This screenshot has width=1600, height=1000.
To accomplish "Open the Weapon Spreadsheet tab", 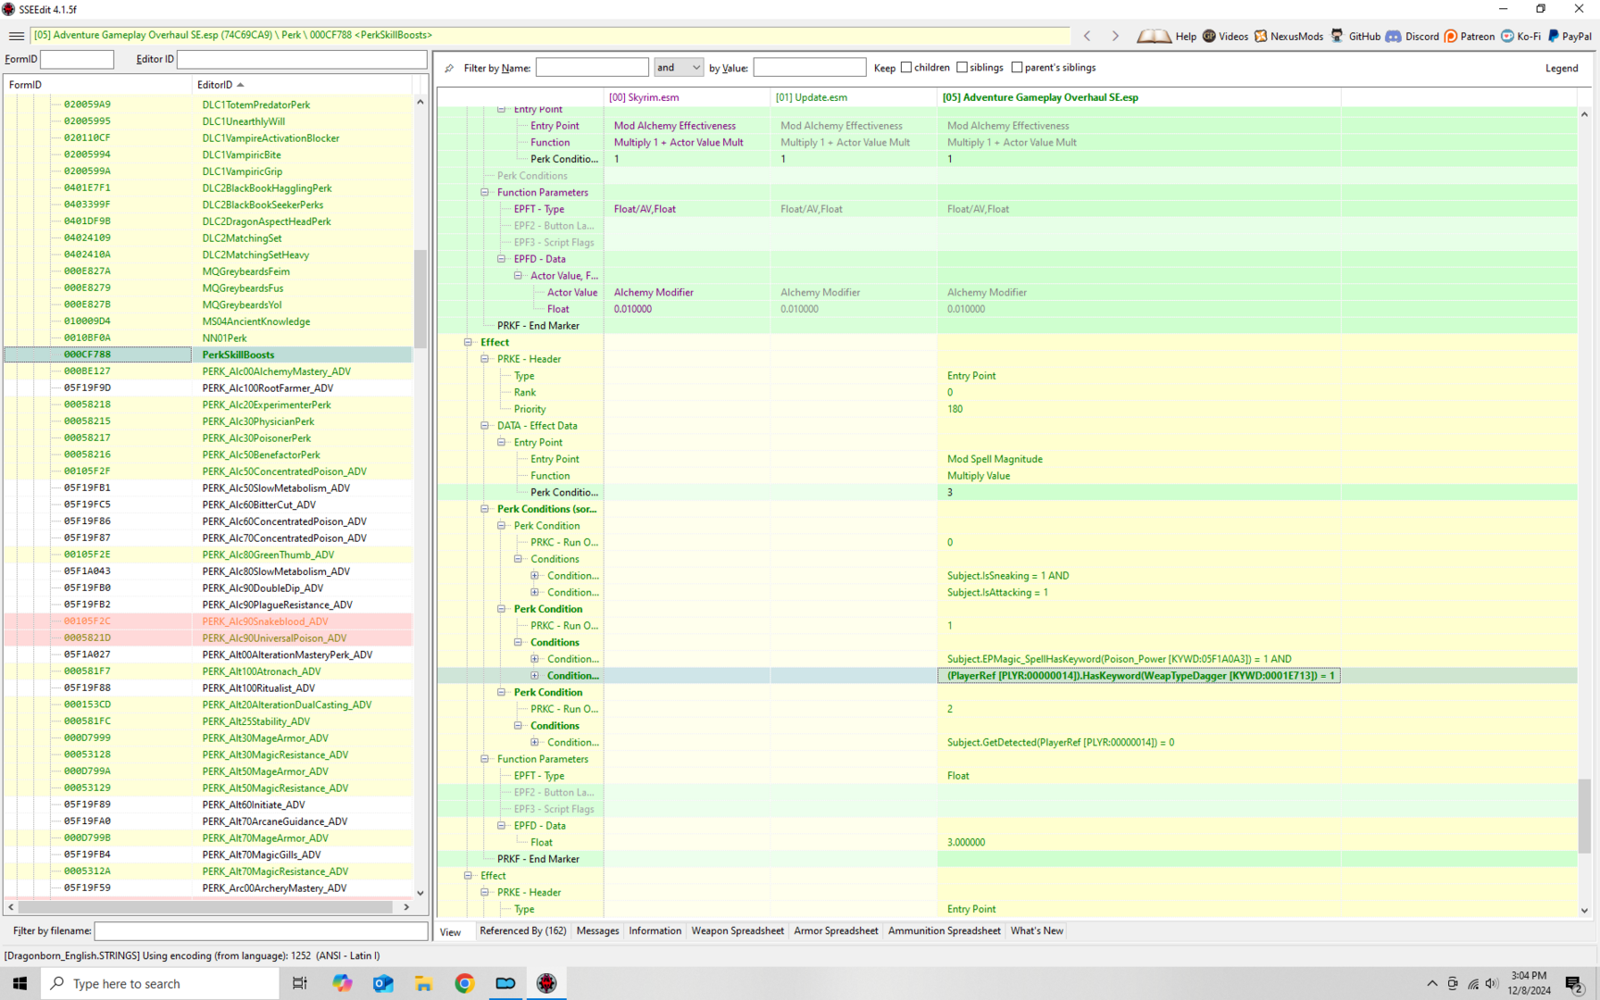I will pyautogui.click(x=737, y=931).
